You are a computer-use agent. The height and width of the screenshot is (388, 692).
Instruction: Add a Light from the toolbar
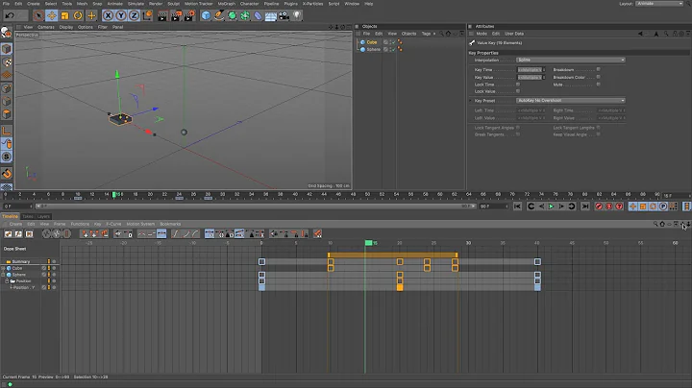(x=297, y=16)
